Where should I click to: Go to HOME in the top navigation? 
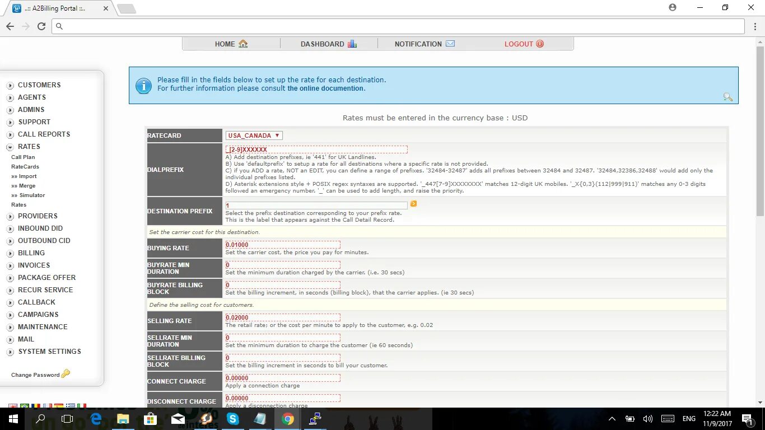(x=231, y=44)
